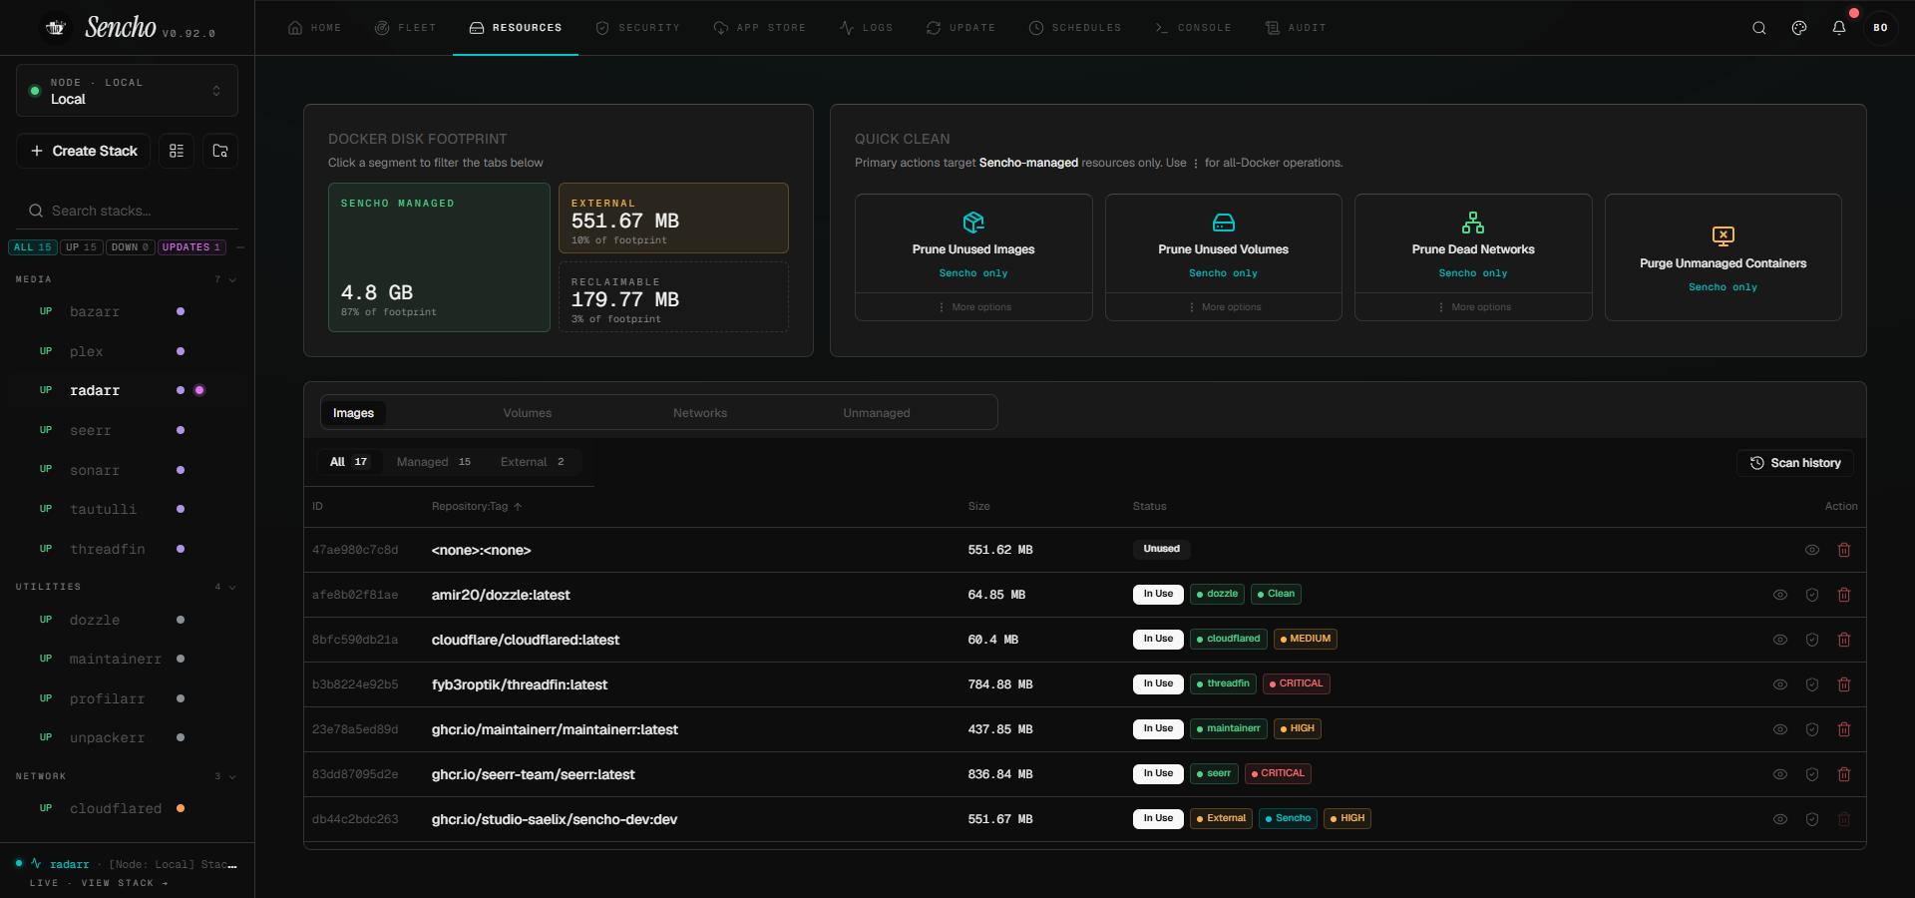Delete the ghcr.io/maintainerr image

coord(1844,729)
